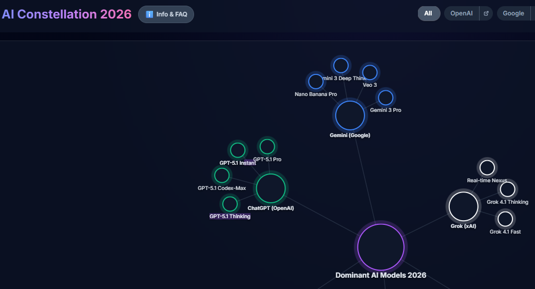The width and height of the screenshot is (535, 289).
Task: Click the Grok 4.1 Thinking node
Action: coord(507,189)
